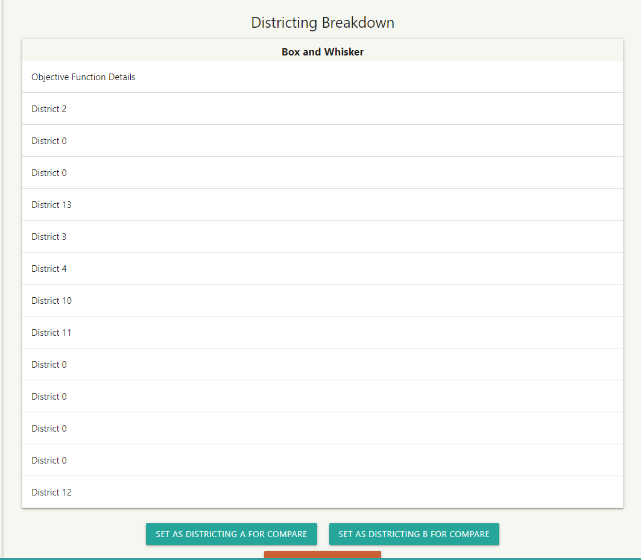The width and height of the screenshot is (641, 560).
Task: Select the Box and Whisker tab header
Action: tap(322, 52)
